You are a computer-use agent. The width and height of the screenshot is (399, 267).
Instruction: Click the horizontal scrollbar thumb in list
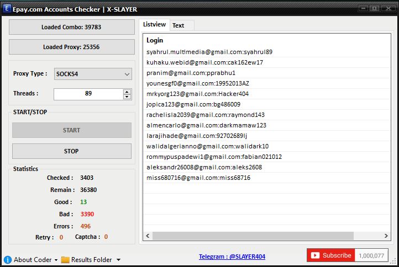[253, 236]
